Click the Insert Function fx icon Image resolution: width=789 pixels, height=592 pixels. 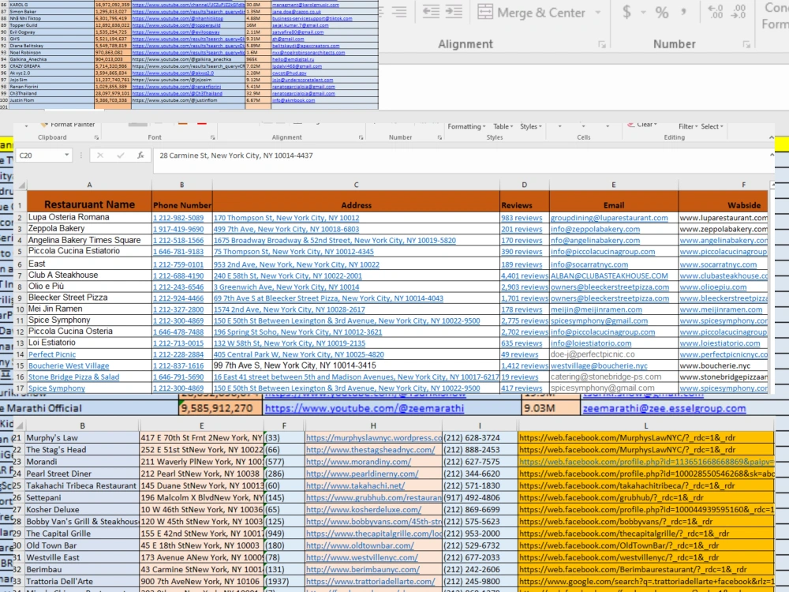coord(140,155)
